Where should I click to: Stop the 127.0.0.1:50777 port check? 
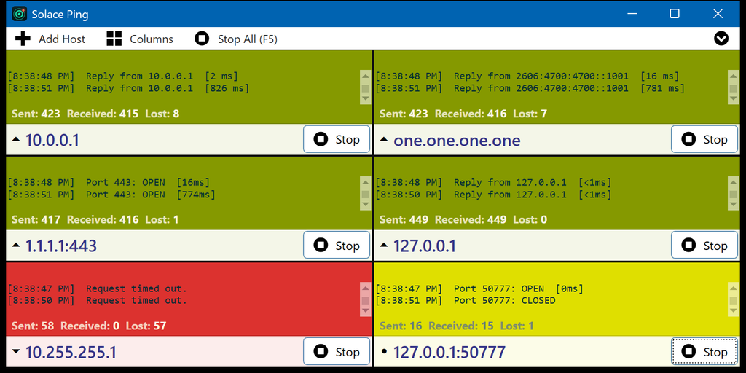704,352
